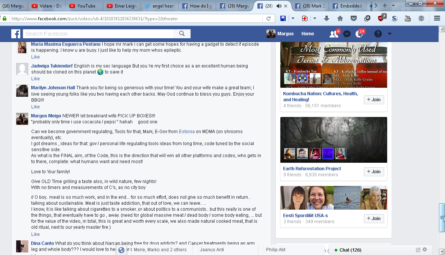Open Earth Reforestation Project title link
The height and width of the screenshot is (255, 445).
pos(312,169)
